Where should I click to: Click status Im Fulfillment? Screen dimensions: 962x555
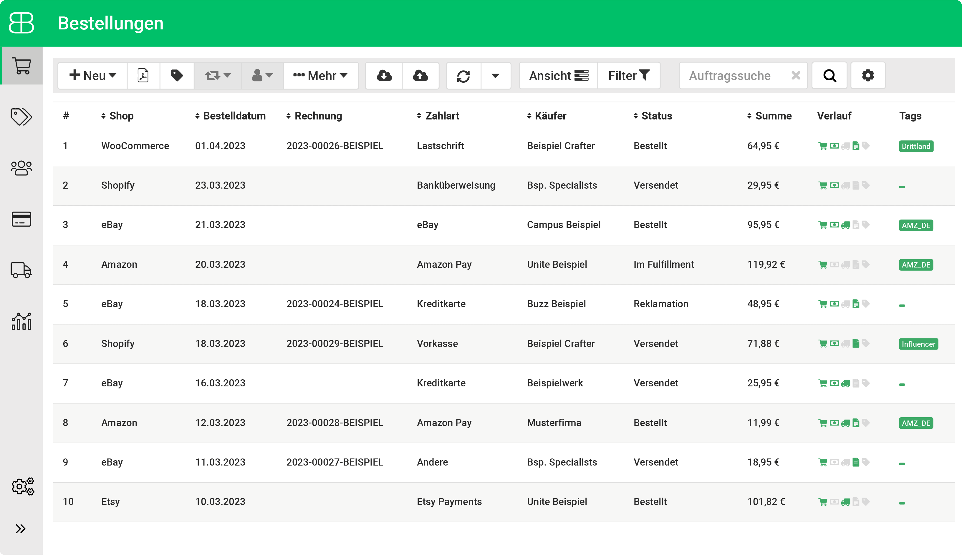tap(663, 265)
